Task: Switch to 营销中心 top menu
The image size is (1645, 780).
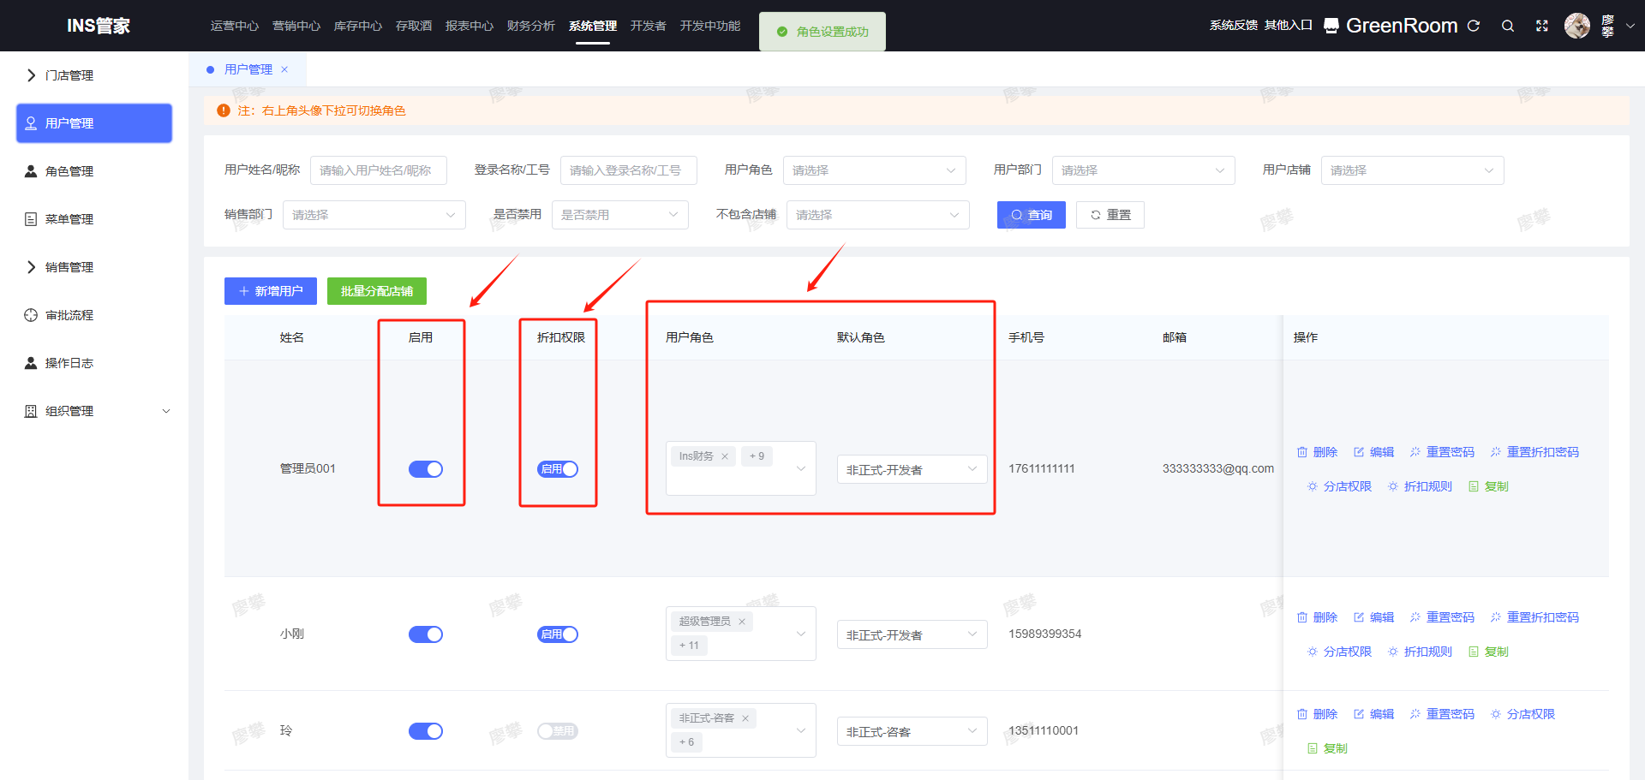Action: point(296,26)
